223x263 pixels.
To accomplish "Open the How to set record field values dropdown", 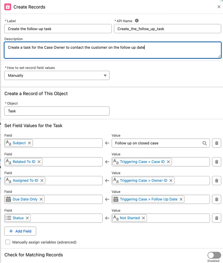I will [57, 76].
